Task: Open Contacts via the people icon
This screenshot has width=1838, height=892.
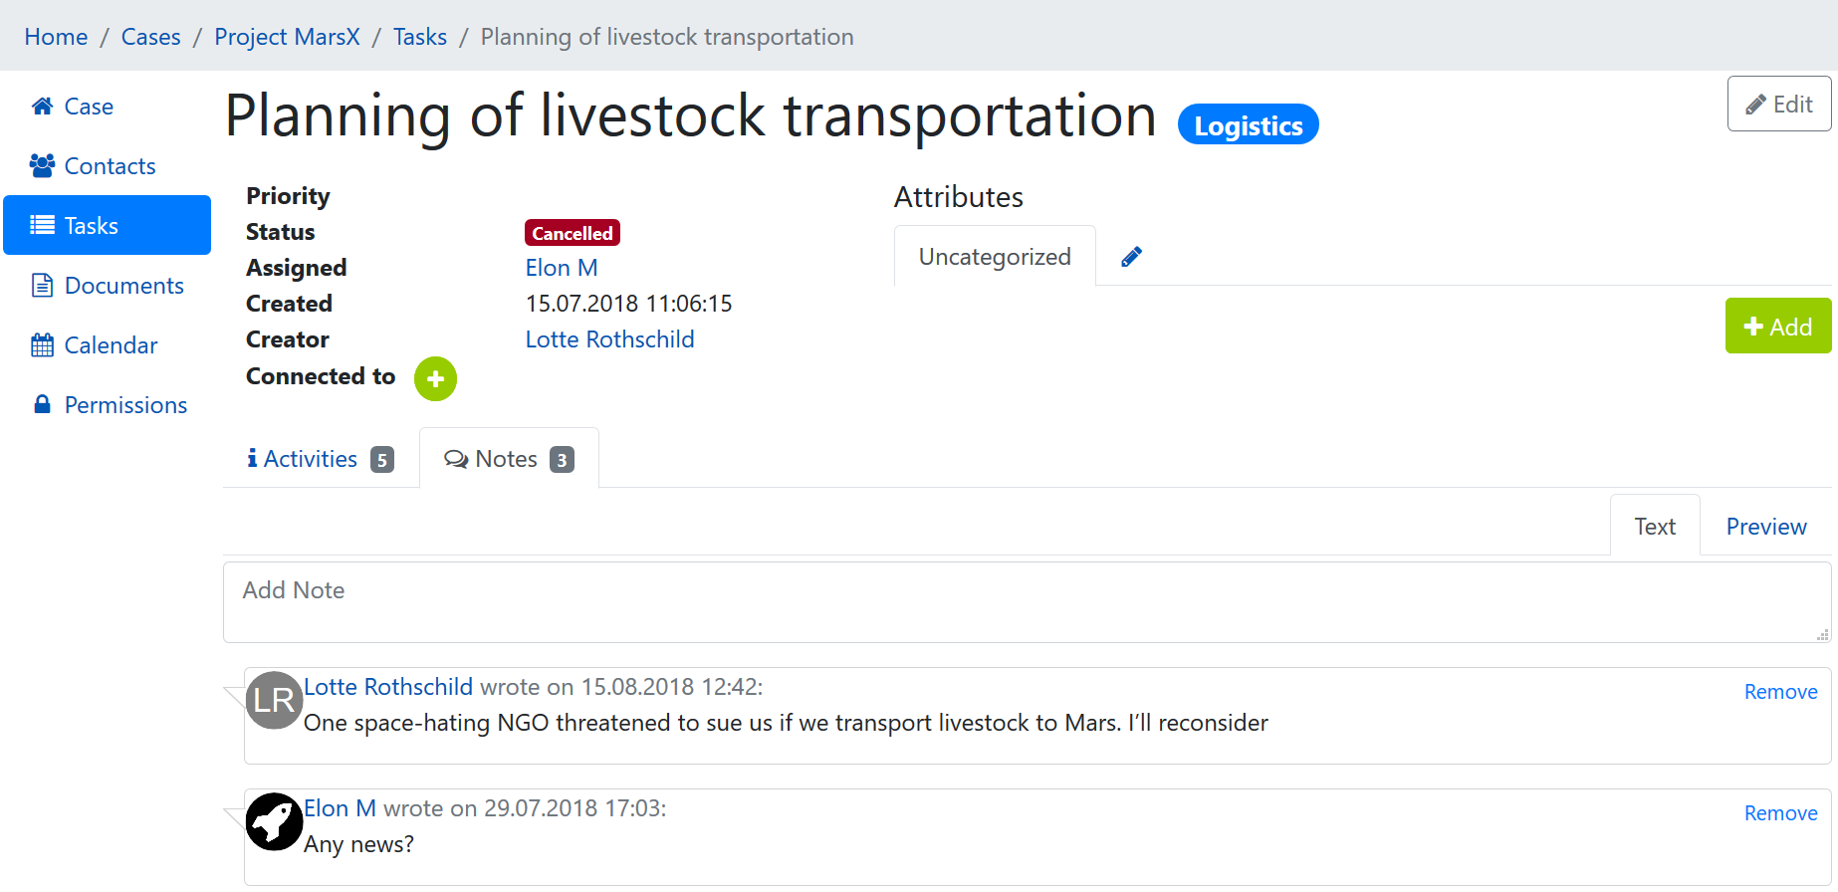Action: point(42,165)
